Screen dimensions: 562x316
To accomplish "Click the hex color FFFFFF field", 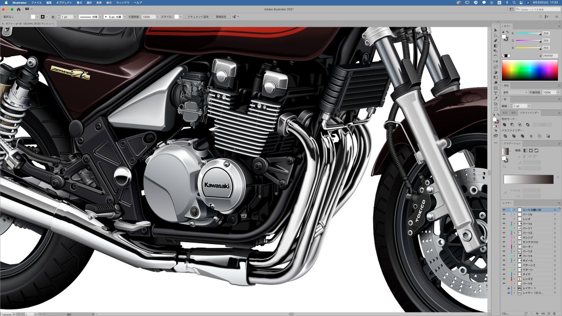I will pos(550,56).
